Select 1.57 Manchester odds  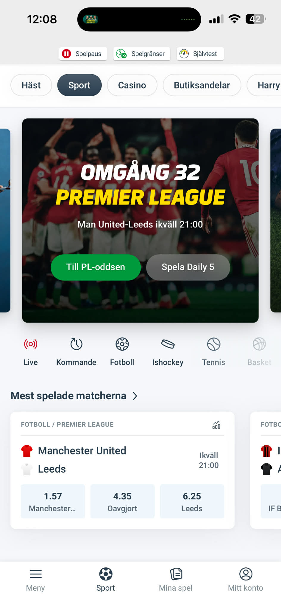click(x=53, y=501)
